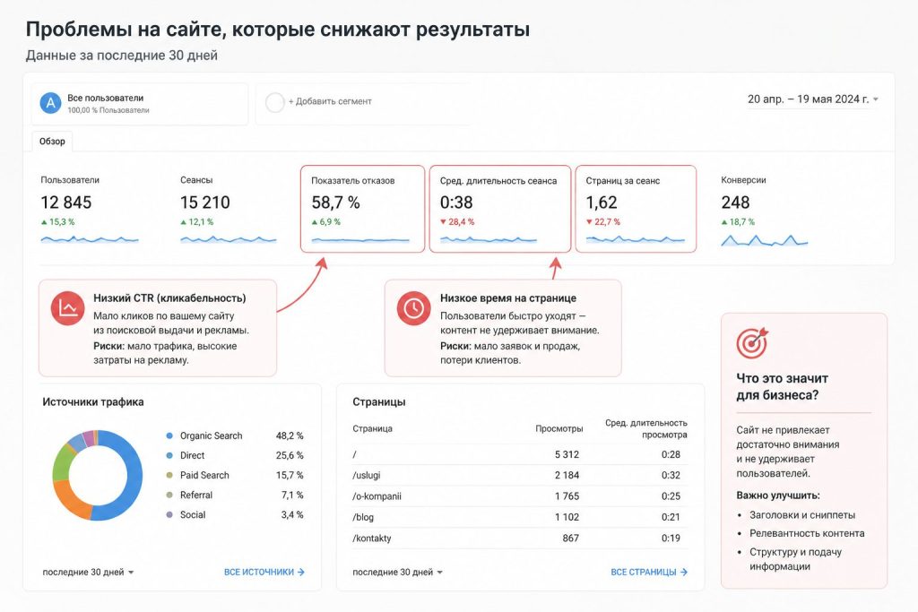Select the Пользователи metric 12 845
The height and width of the screenshot is (612, 918).
point(90,210)
